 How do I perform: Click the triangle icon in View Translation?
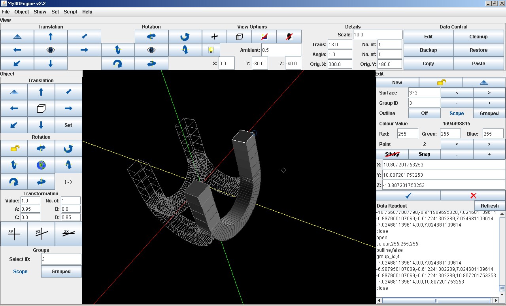(17, 36)
